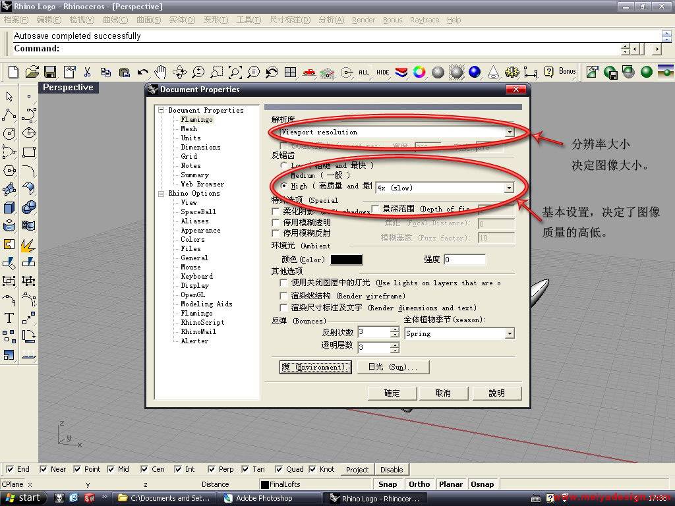Image resolution: width=675 pixels, height=506 pixels.
Task: Click the Bonus toolbar button
Action: click(568, 71)
